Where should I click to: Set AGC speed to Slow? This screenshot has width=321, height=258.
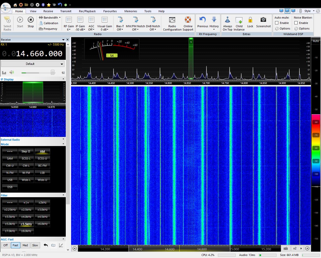35,245
